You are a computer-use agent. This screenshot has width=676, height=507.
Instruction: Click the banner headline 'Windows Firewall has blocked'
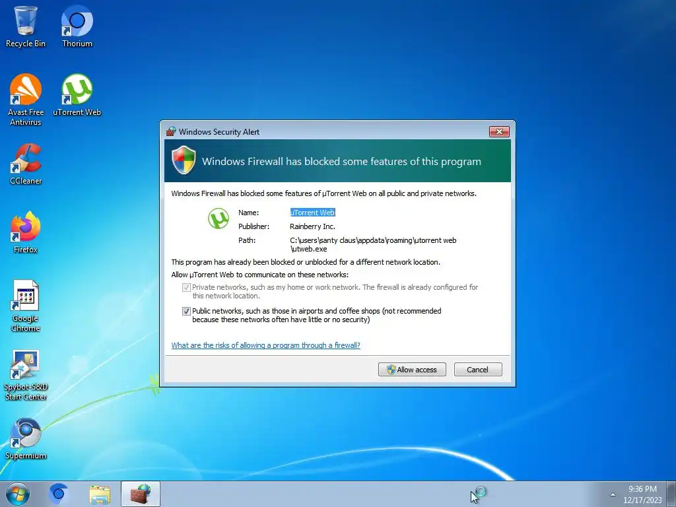tap(341, 161)
